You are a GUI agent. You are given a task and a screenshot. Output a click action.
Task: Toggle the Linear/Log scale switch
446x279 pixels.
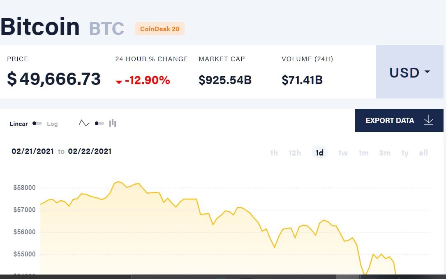[37, 123]
